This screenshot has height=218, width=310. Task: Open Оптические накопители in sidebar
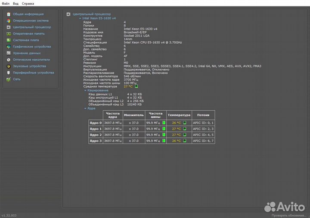(x=31, y=60)
